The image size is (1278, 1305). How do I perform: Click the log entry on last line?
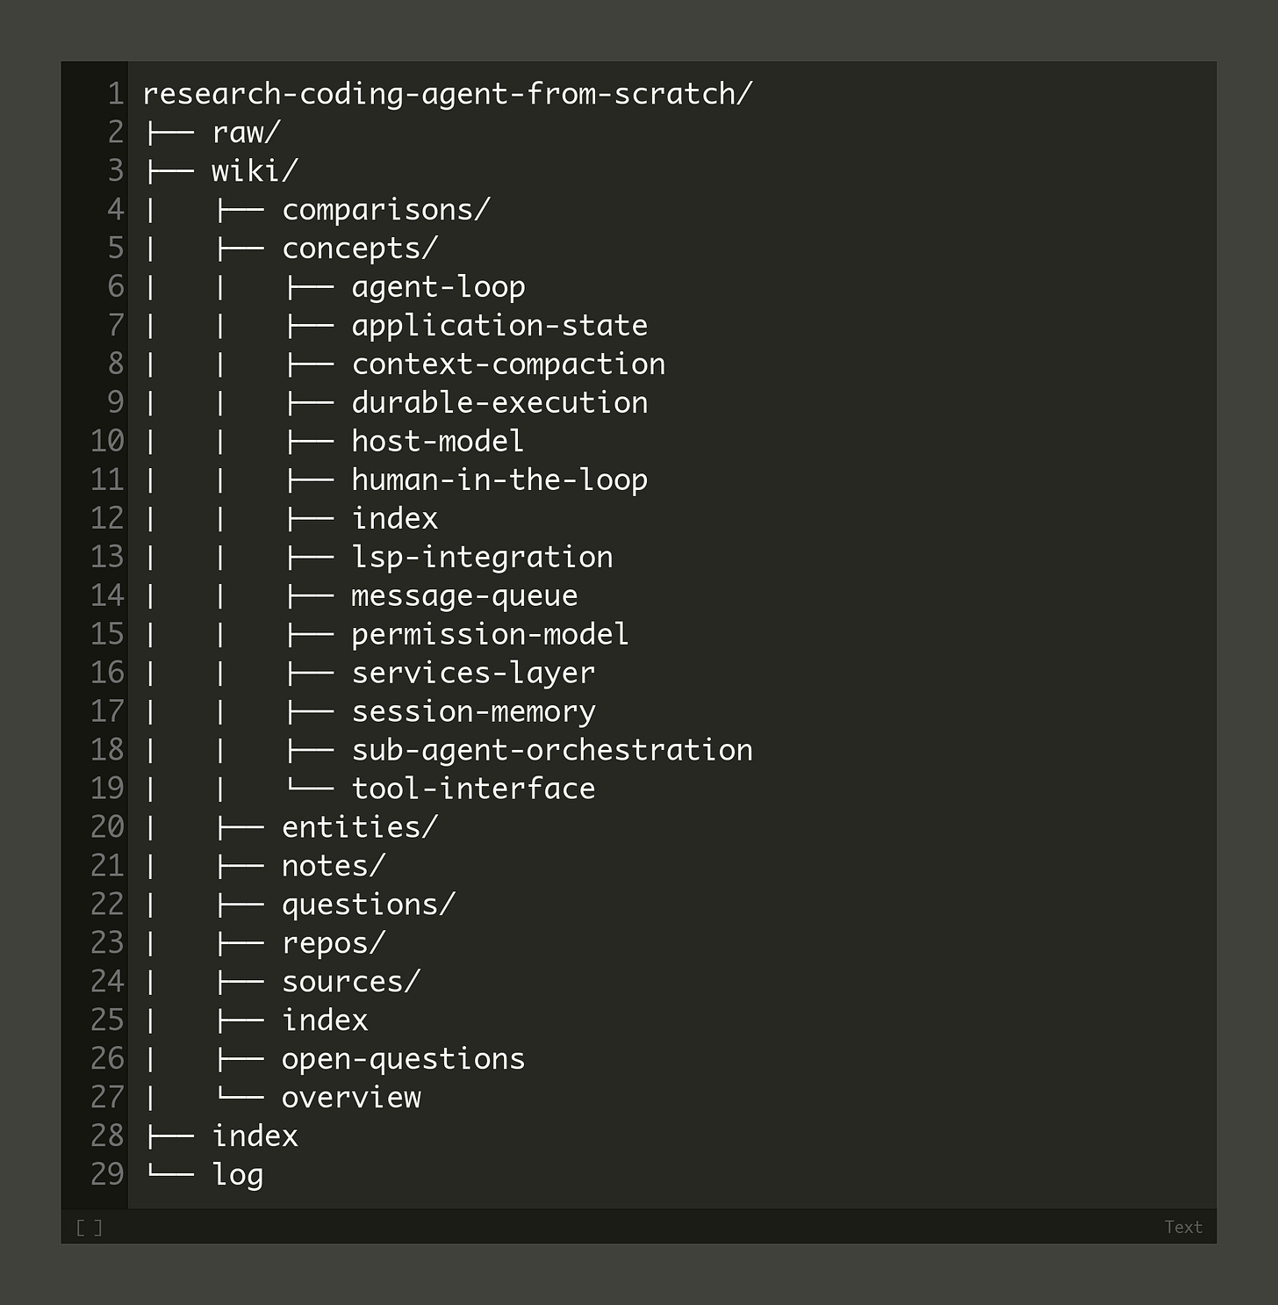pyautogui.click(x=237, y=1176)
